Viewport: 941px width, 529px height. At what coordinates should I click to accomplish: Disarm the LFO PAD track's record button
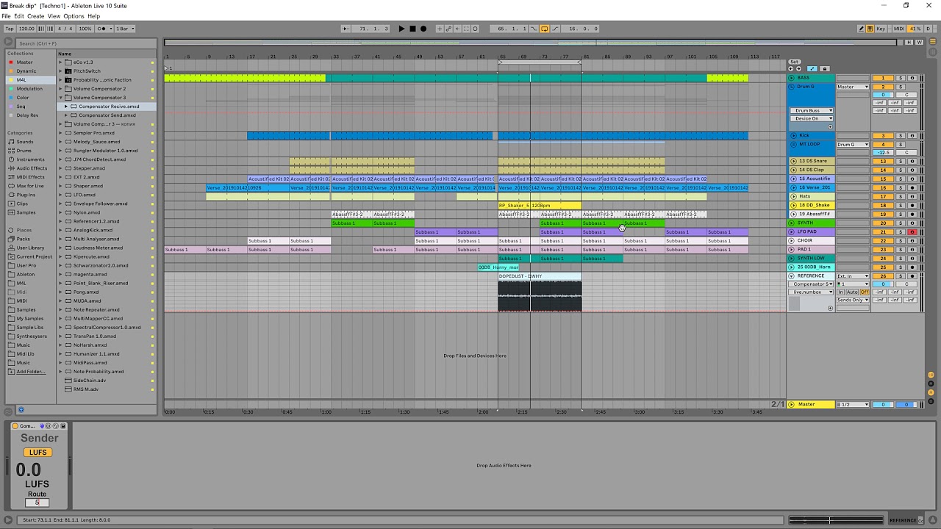point(912,232)
